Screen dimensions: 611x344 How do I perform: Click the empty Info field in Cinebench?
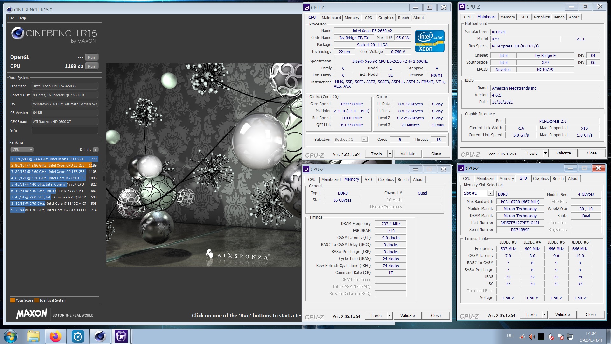click(x=65, y=131)
